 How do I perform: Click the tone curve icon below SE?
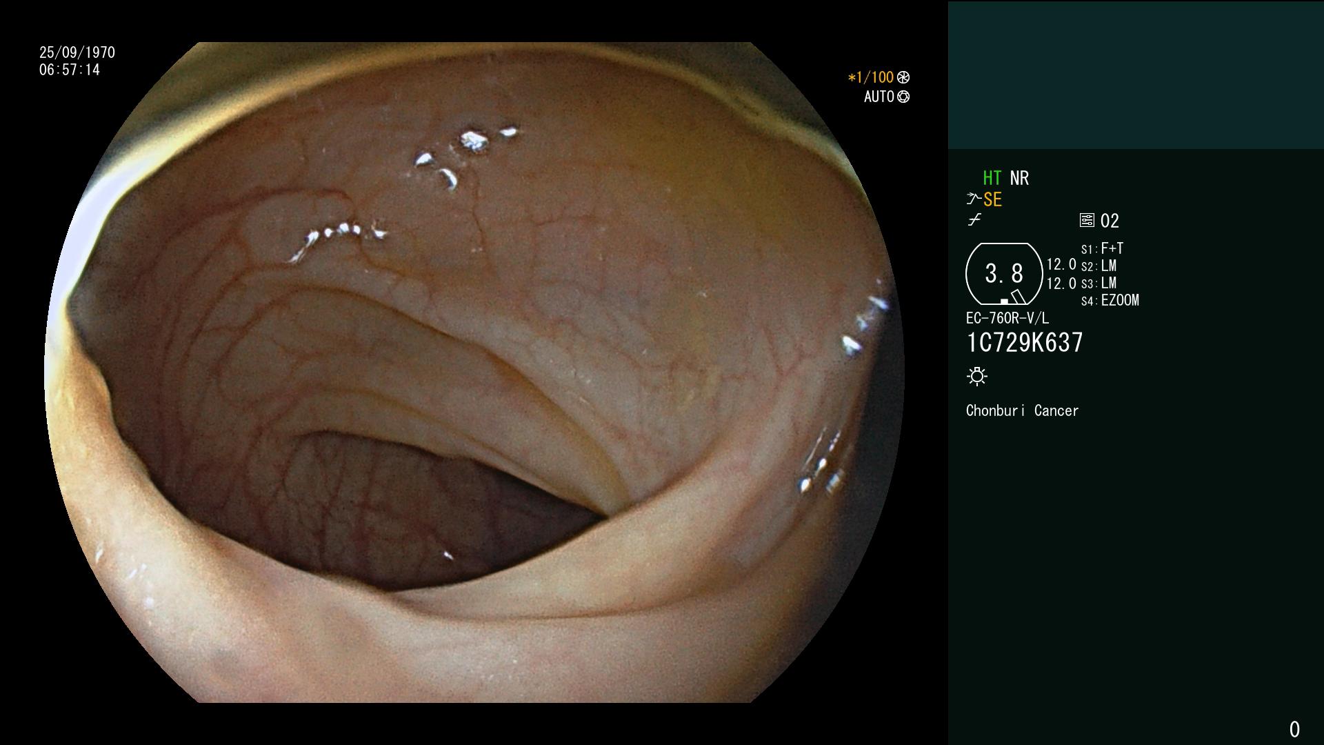tap(974, 220)
